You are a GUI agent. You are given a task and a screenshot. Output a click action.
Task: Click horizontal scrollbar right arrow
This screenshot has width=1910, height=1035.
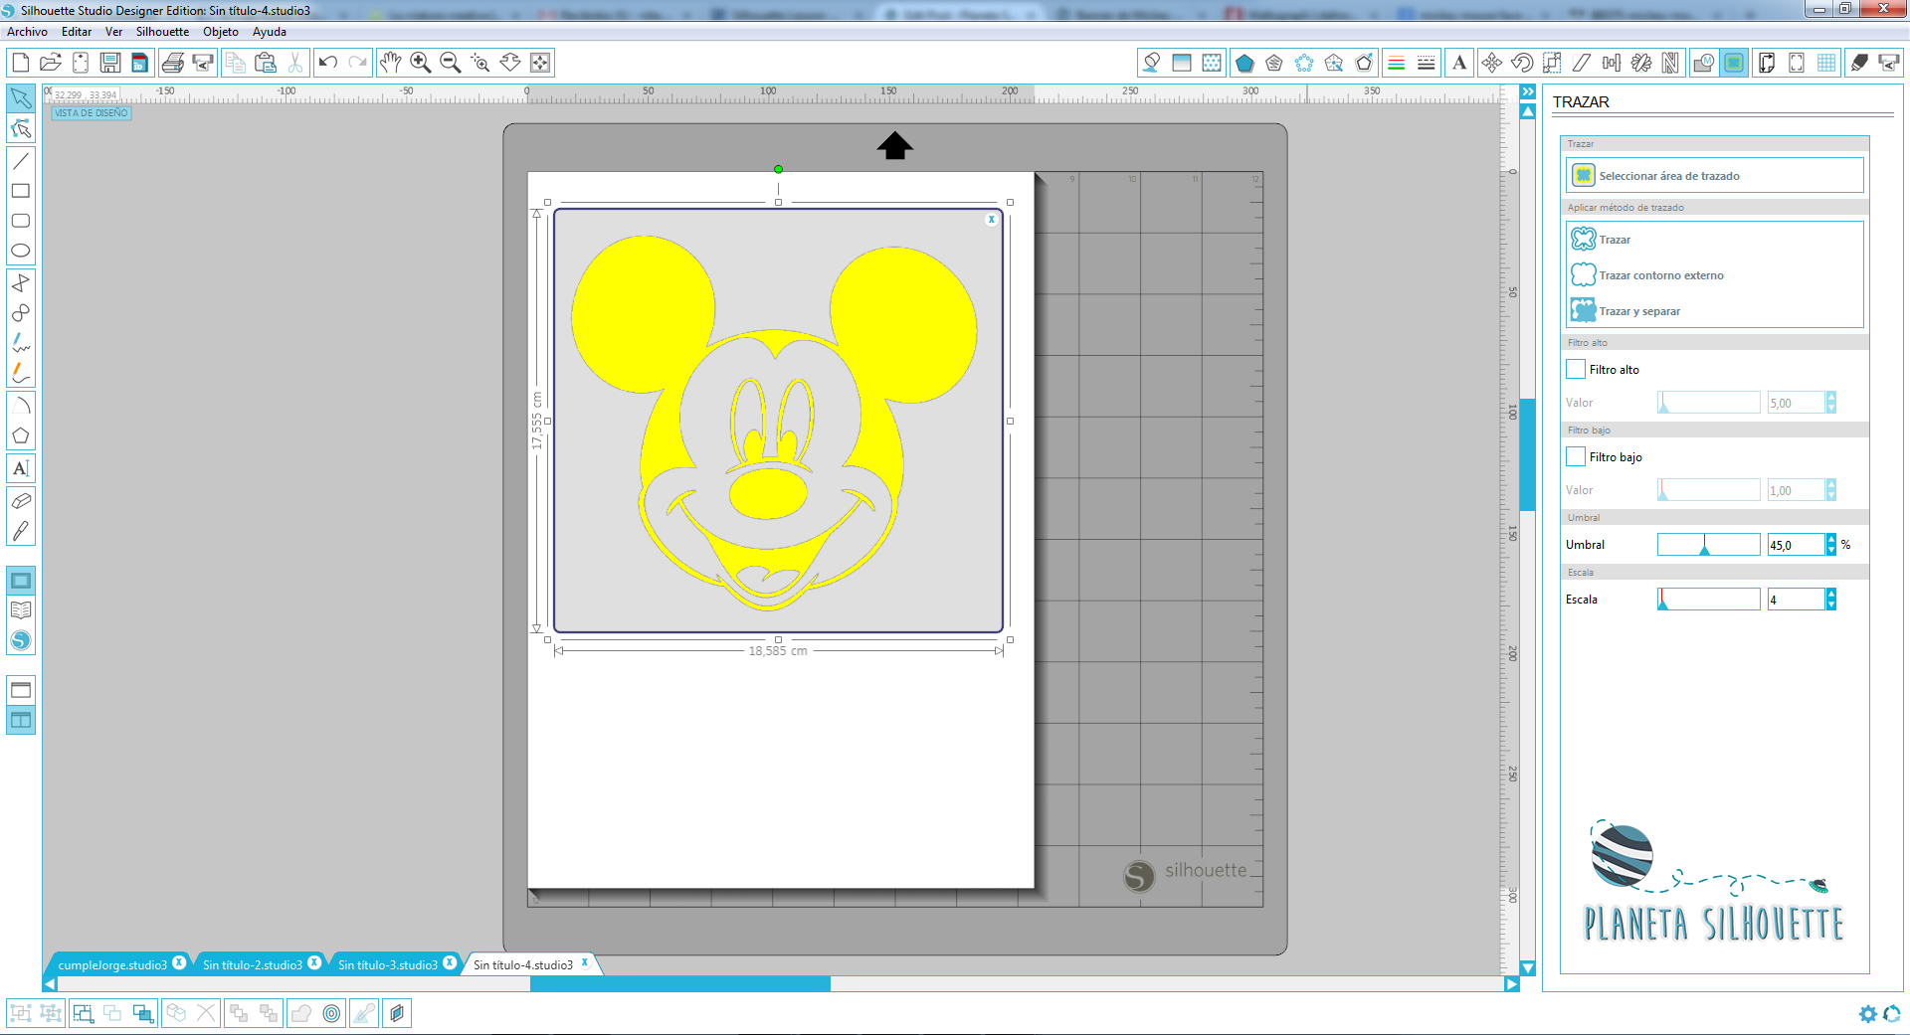[1512, 984]
